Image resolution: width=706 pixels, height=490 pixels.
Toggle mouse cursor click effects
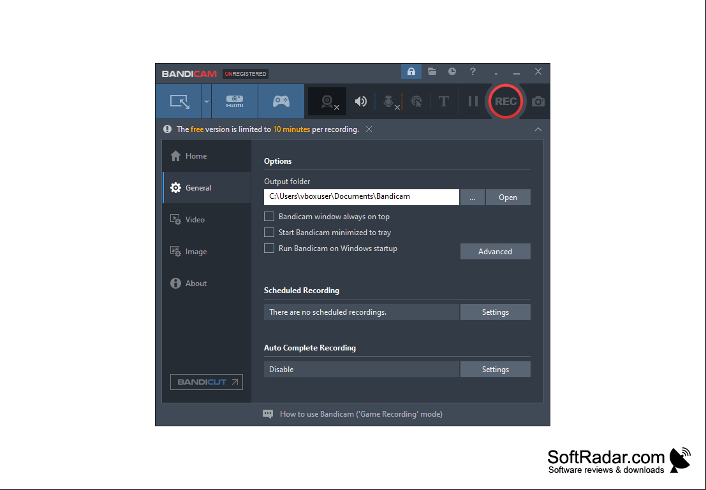tap(416, 102)
